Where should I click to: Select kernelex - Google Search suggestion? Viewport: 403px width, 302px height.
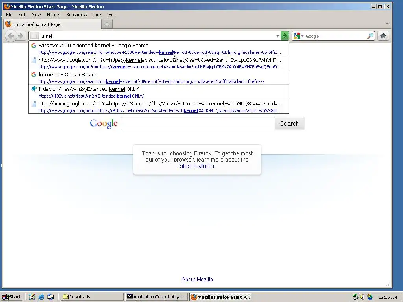[159, 77]
